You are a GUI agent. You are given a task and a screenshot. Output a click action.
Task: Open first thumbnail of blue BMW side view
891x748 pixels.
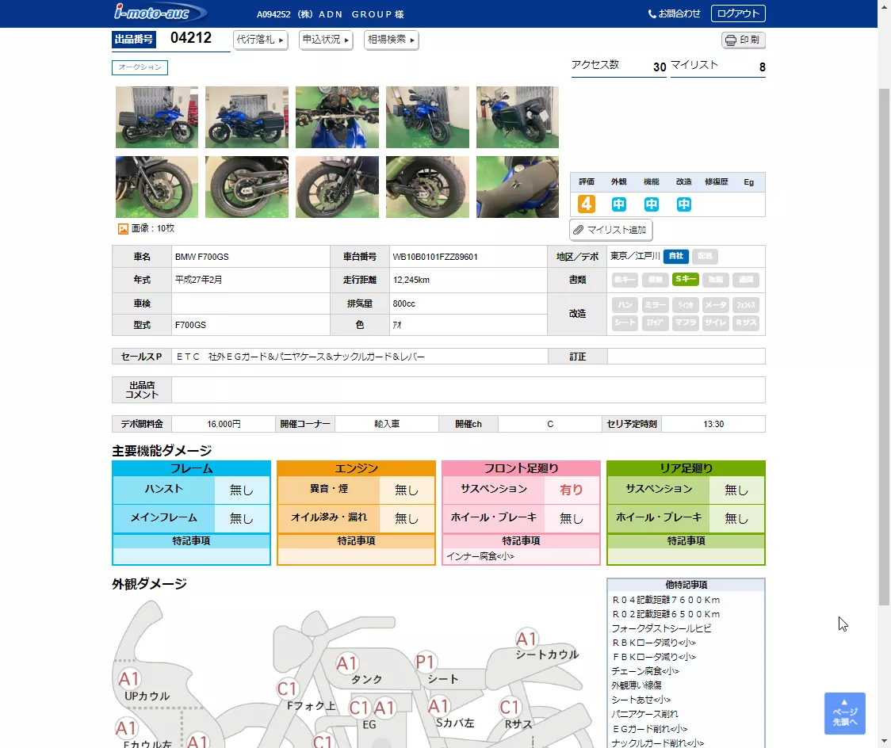[x=157, y=117]
